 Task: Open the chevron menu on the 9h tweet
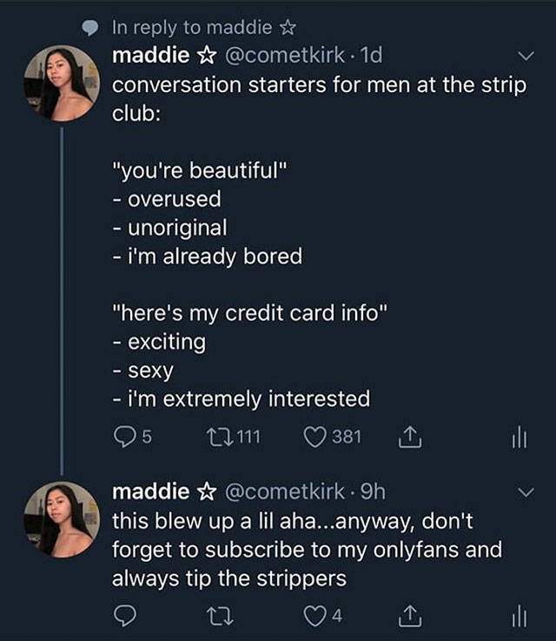click(x=526, y=492)
